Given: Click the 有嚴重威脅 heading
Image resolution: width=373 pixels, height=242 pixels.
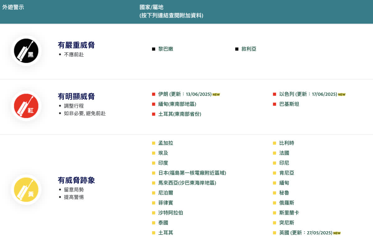Looking at the screenshot, I should (x=76, y=45).
